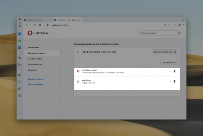Open Возможности settings section

[35, 64]
